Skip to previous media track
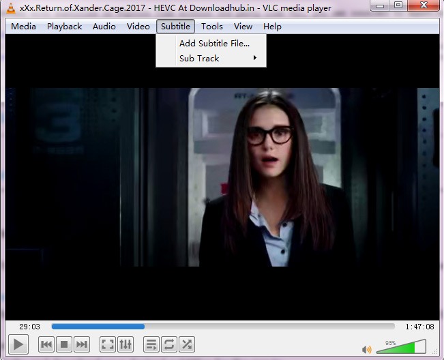Screen dimensions: 444x360 pyautogui.click(x=46, y=344)
